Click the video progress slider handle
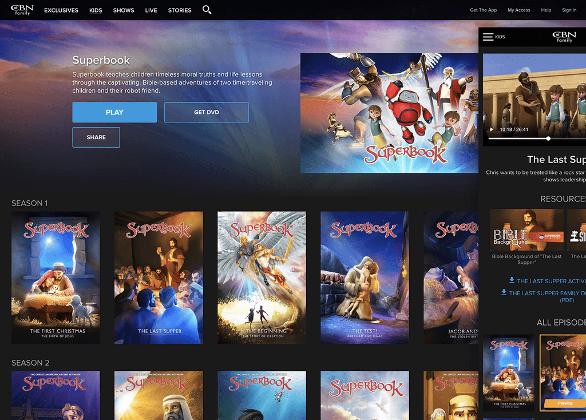The width and height of the screenshot is (586, 420). 548,138
